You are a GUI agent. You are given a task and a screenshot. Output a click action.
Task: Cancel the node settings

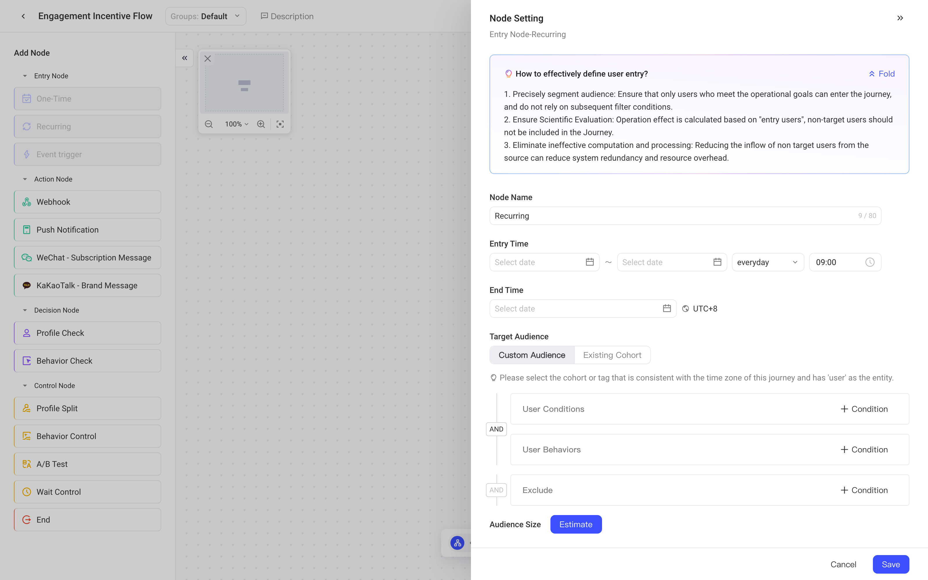(x=843, y=564)
